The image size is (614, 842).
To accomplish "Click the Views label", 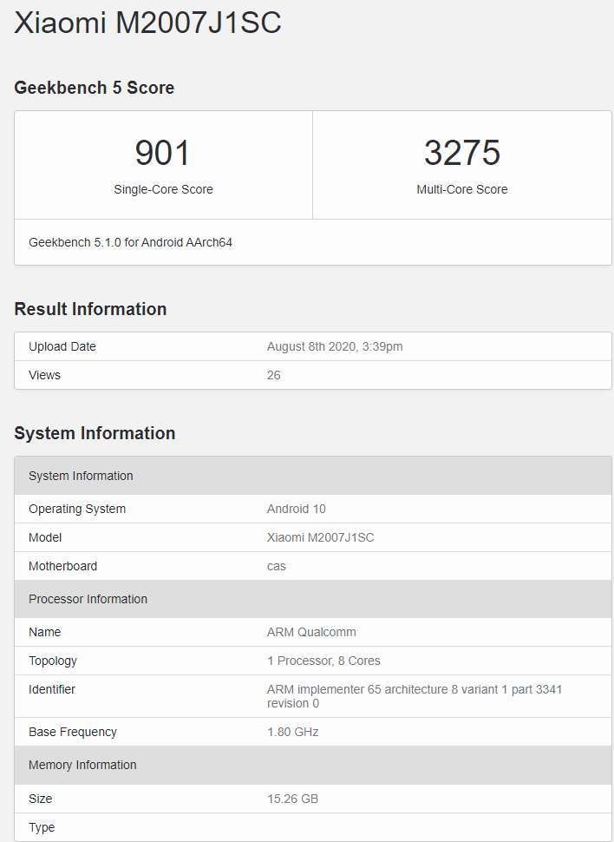I will pyautogui.click(x=44, y=375).
